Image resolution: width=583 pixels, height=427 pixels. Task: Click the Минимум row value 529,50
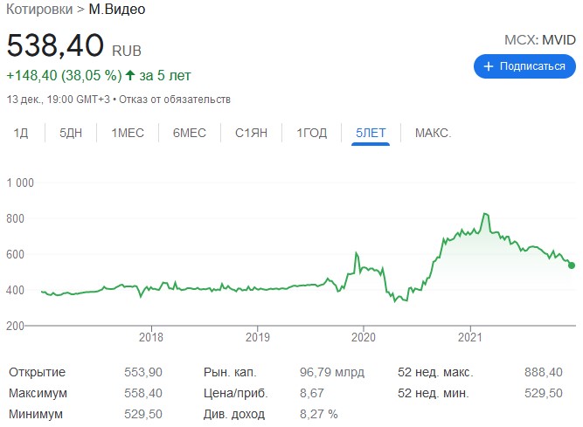click(x=143, y=414)
